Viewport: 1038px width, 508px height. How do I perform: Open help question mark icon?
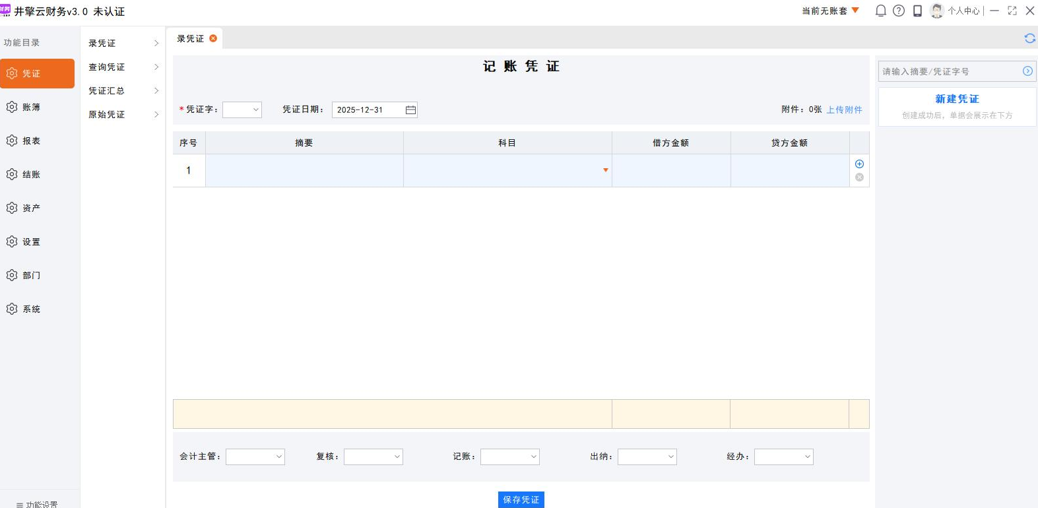[899, 11]
